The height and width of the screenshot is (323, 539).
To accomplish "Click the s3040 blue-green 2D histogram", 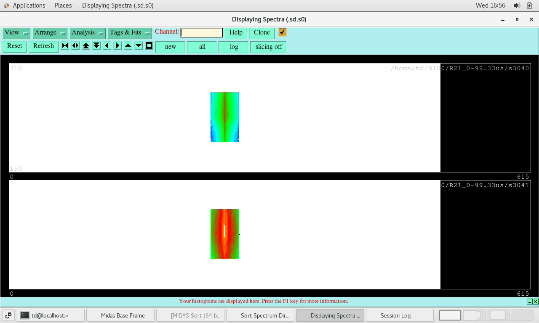I will coord(225,117).
